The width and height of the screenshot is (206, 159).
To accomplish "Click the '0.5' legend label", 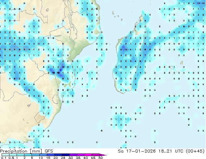I will [x=11, y=158].
